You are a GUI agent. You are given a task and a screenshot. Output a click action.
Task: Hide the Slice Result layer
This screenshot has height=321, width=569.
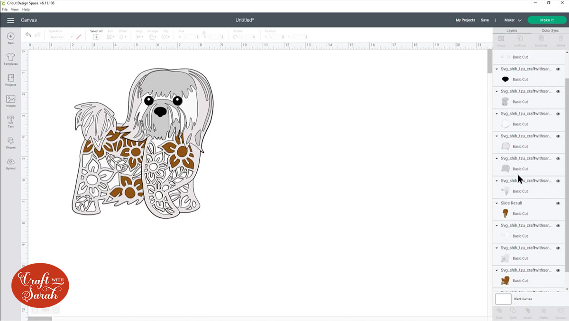(558, 203)
